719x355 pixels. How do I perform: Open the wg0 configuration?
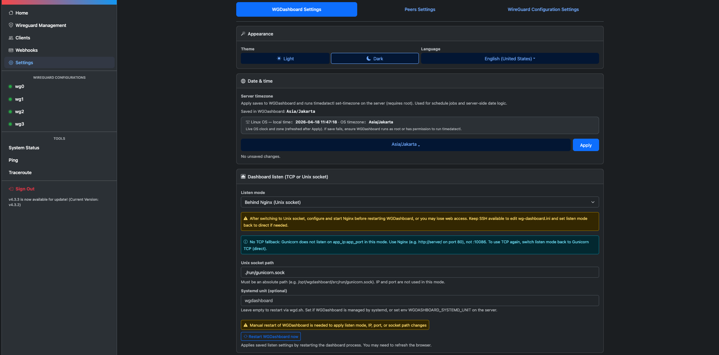[x=59, y=87]
